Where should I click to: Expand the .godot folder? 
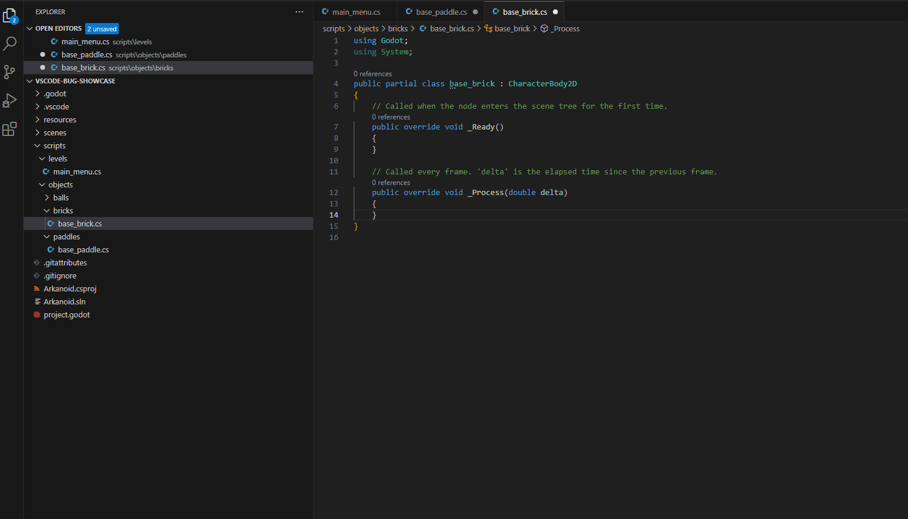tap(37, 93)
